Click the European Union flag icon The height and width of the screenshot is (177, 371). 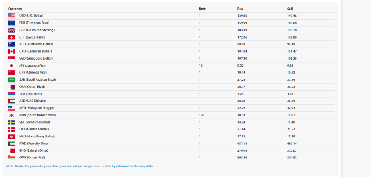[x=12, y=23]
